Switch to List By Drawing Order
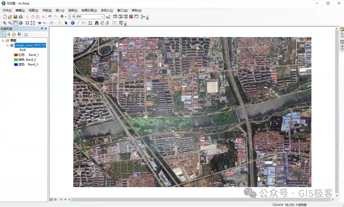The width and height of the screenshot is (344, 207). coord(3,34)
